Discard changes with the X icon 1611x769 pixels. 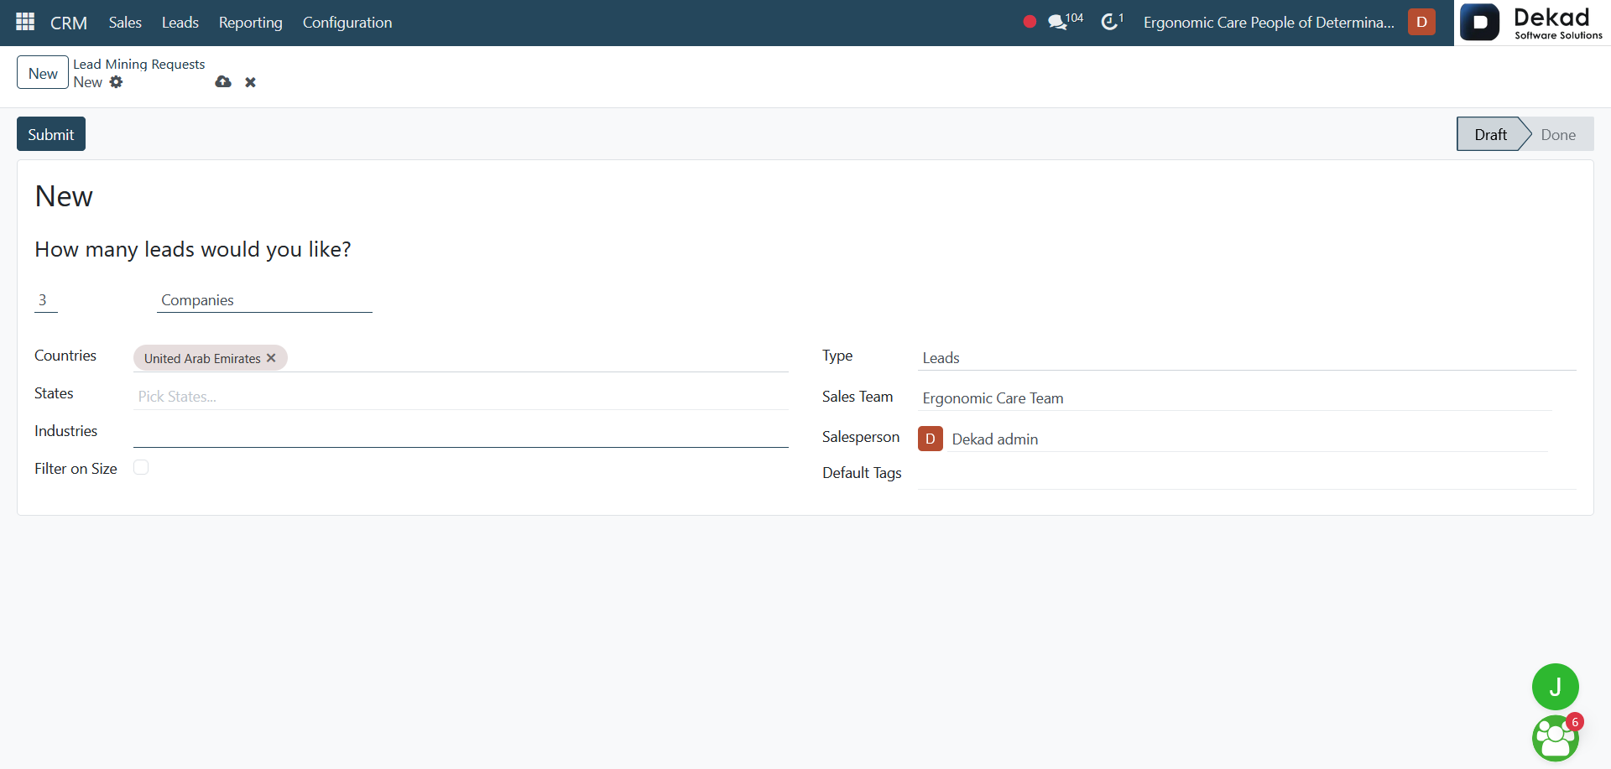pyautogui.click(x=250, y=82)
